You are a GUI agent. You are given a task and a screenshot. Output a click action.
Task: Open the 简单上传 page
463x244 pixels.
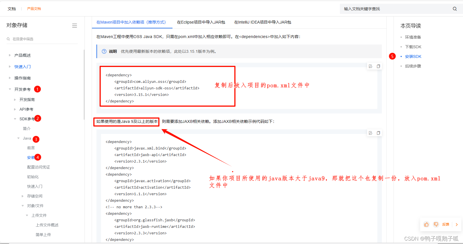coord(43,235)
